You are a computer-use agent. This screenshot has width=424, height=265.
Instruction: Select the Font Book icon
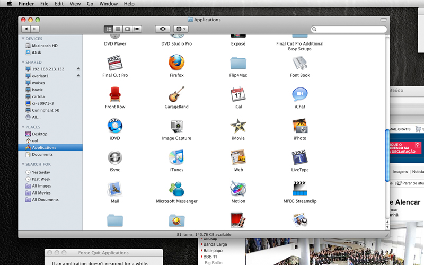299,63
